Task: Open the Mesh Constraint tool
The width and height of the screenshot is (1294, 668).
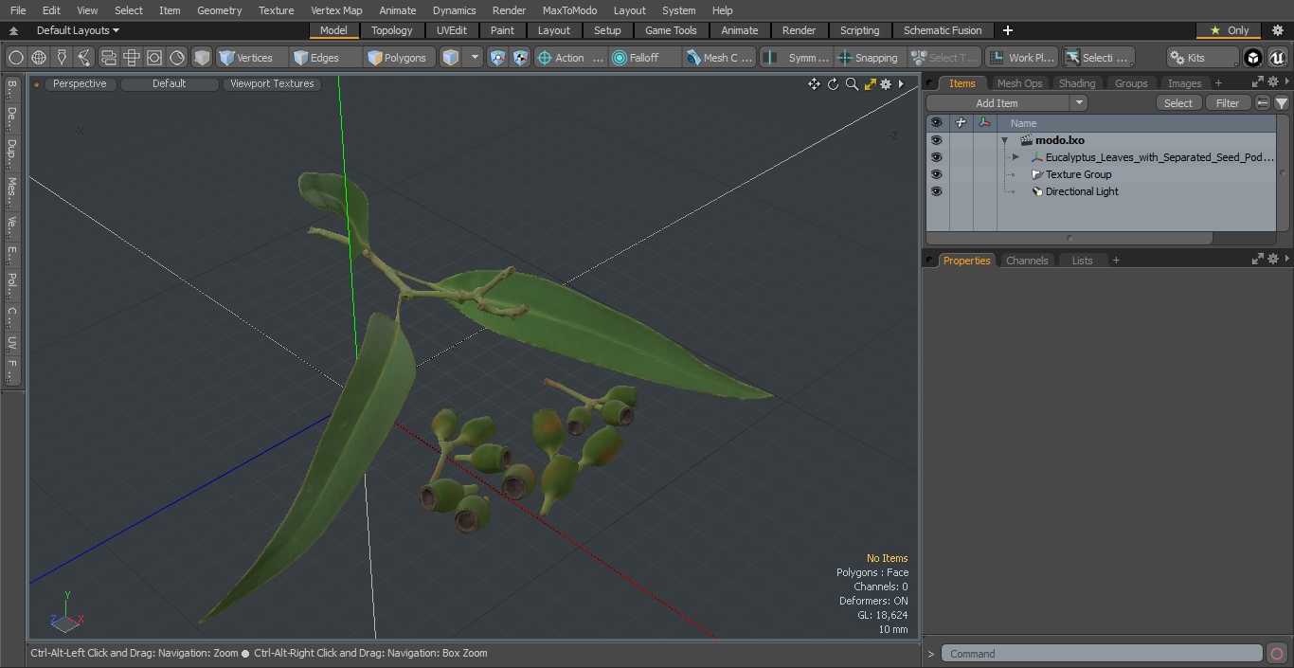Action: (720, 58)
